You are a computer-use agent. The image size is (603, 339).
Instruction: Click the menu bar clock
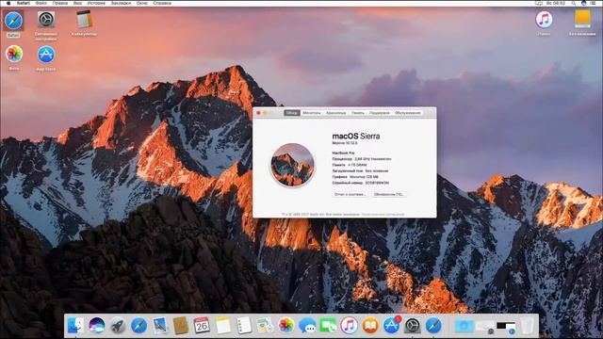coord(556,3)
